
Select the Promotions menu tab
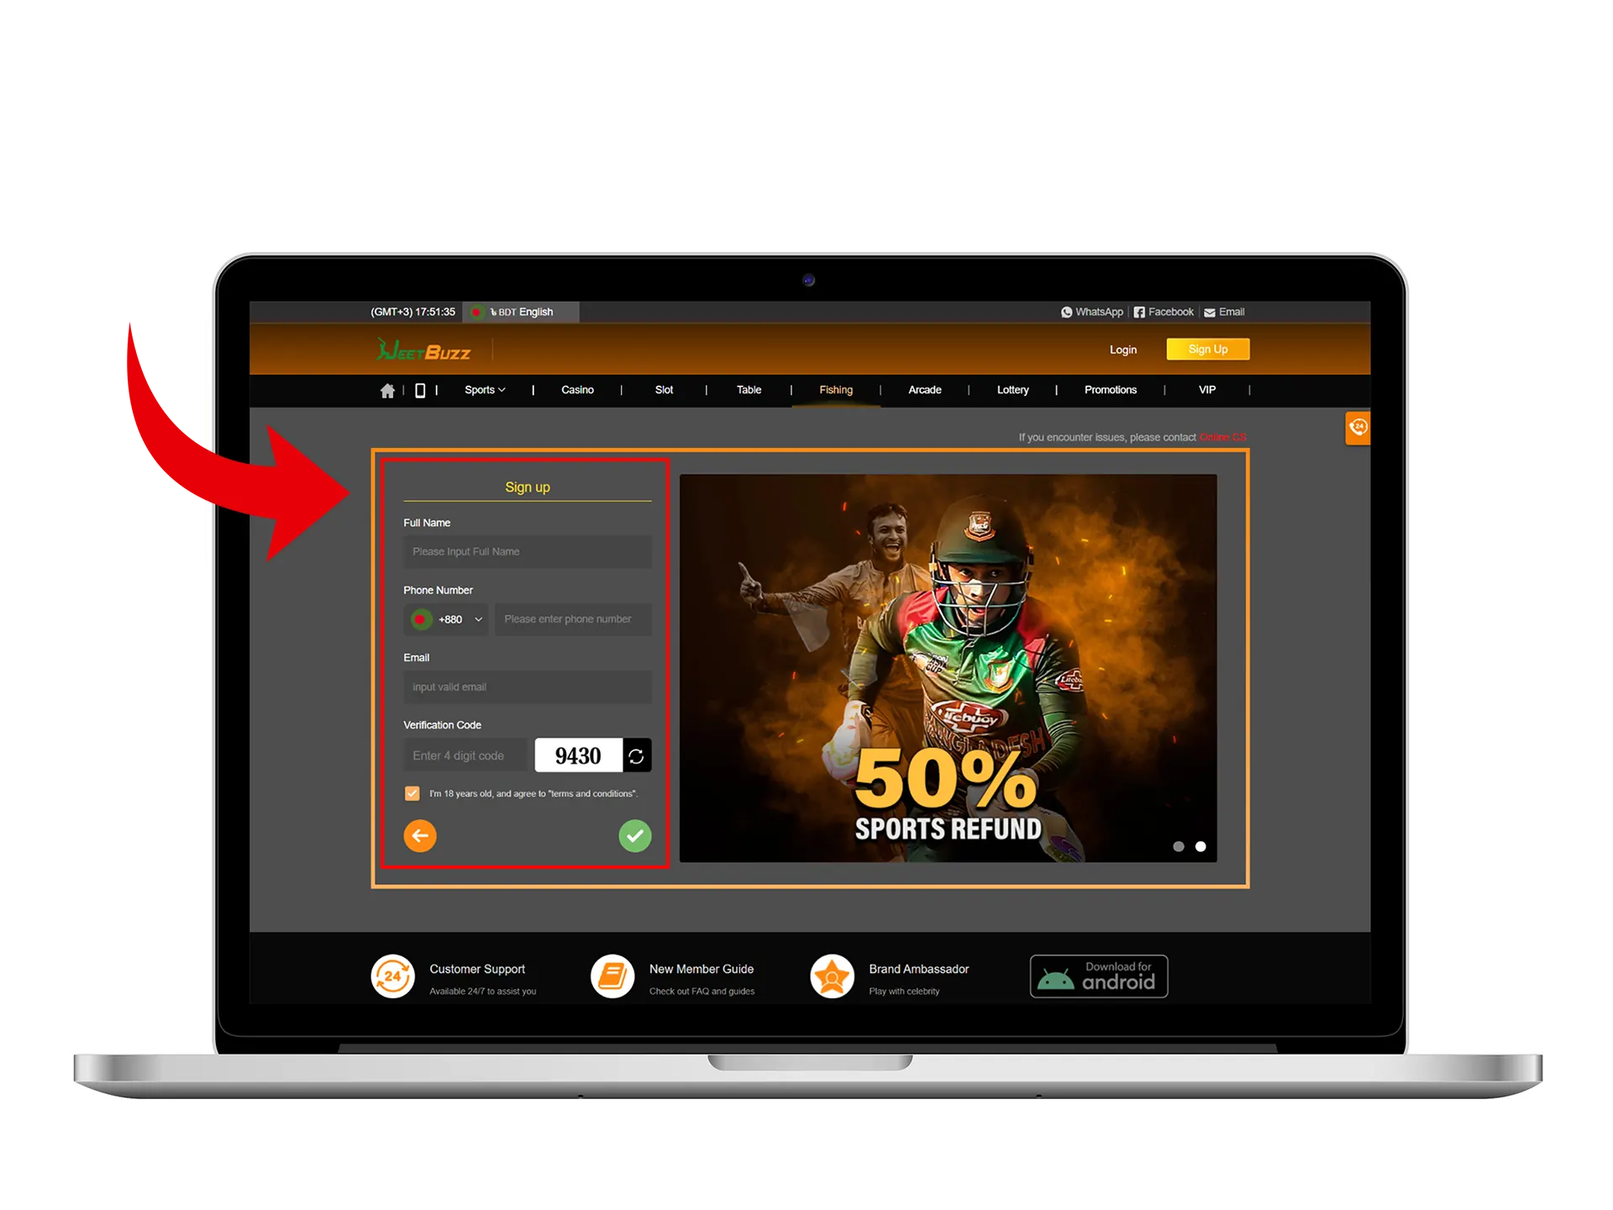coord(1106,390)
